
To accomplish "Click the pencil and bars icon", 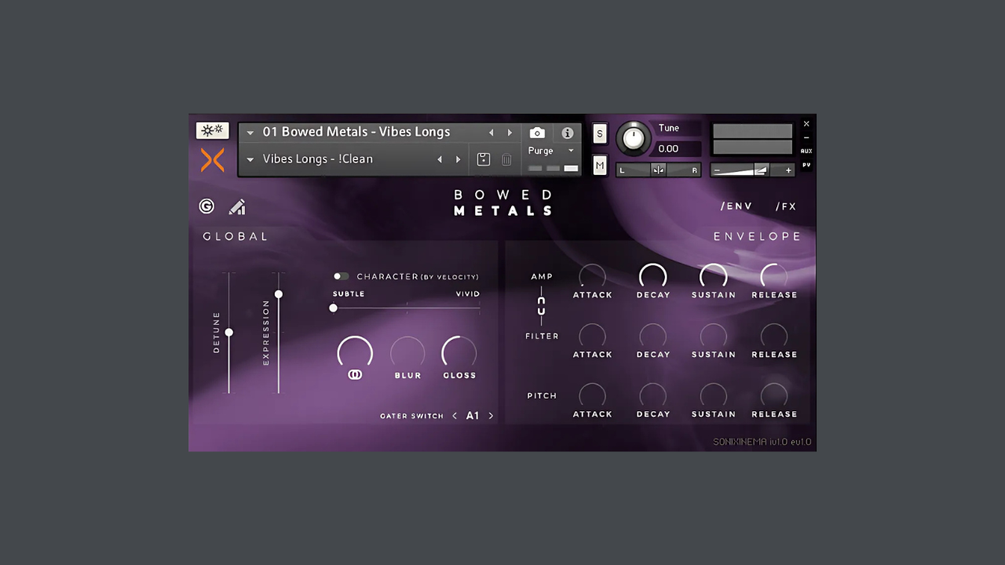I will 237,207.
